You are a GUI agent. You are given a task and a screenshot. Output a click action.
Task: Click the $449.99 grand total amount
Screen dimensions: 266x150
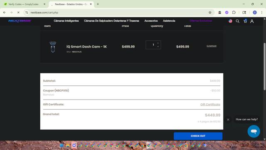coord(212,115)
